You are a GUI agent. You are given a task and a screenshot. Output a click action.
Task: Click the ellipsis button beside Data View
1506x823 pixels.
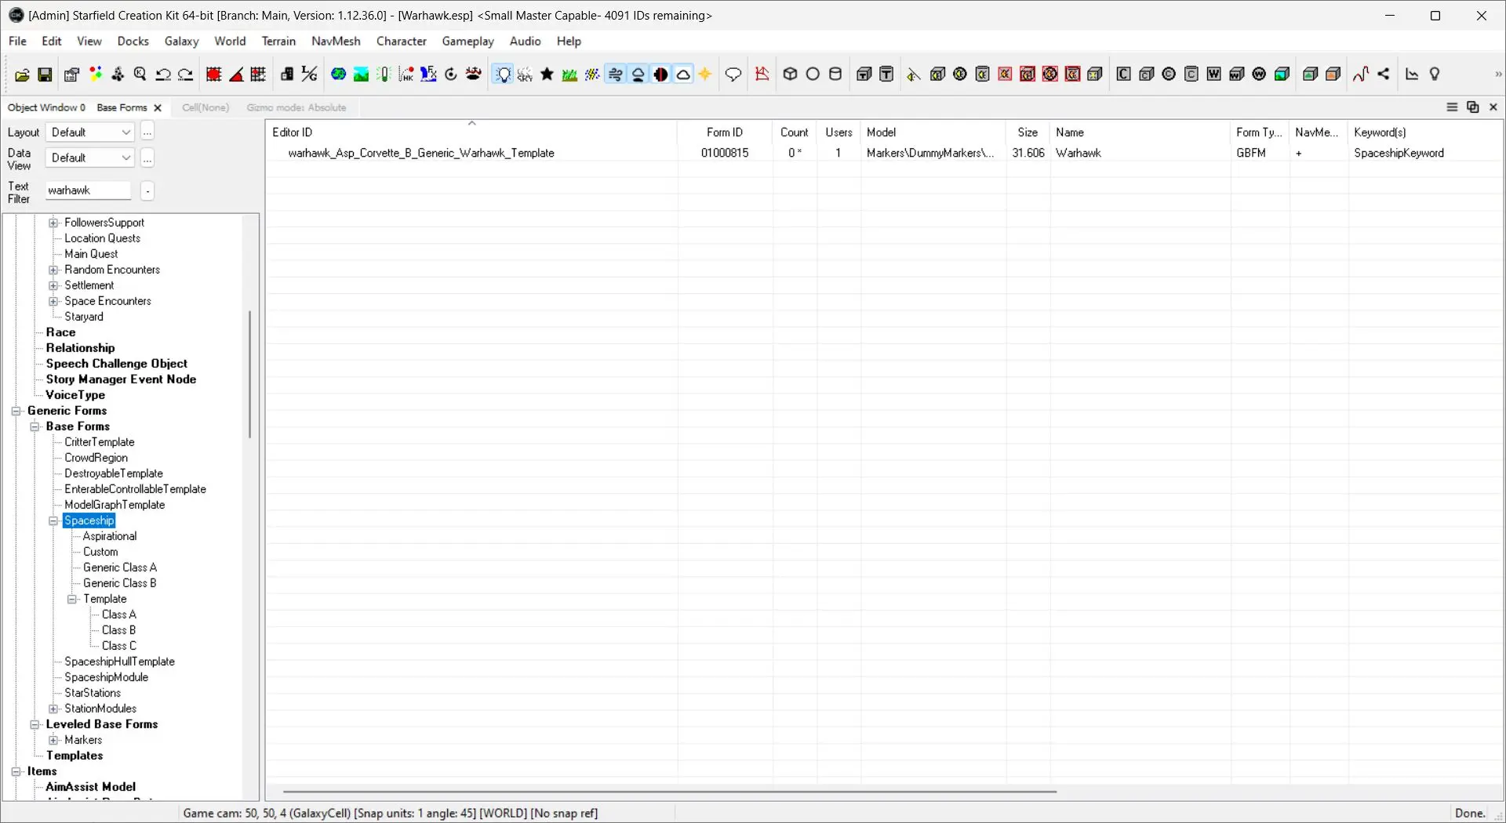(147, 158)
